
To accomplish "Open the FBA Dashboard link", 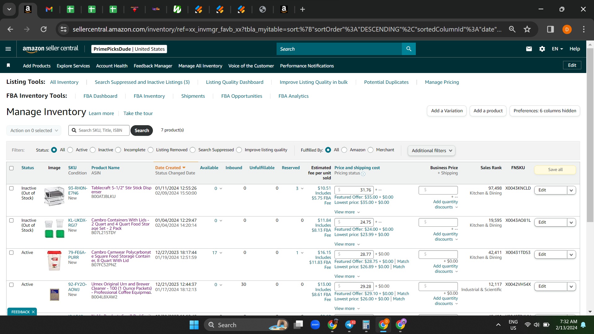I will (100, 96).
